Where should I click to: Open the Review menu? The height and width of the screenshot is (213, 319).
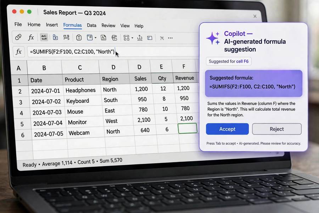pos(108,26)
